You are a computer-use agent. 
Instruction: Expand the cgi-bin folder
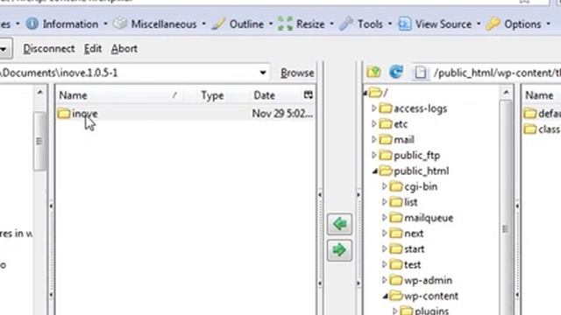(384, 186)
